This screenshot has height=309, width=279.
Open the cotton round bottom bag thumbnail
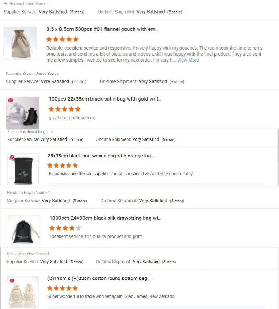coord(23,292)
